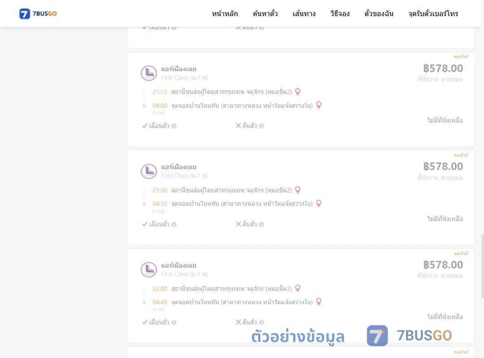The height and width of the screenshot is (358, 484).
Task: Open เส้นทาง menu item
Action: (x=304, y=13)
